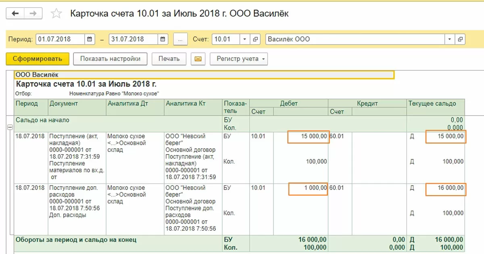This screenshot has height=254, width=484.
Task: Select the current balance 16 000,00 cell
Action: (x=446, y=188)
